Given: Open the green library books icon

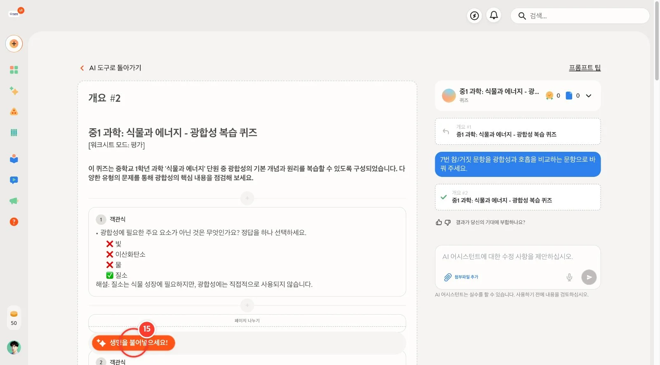Looking at the screenshot, I should [x=14, y=132].
